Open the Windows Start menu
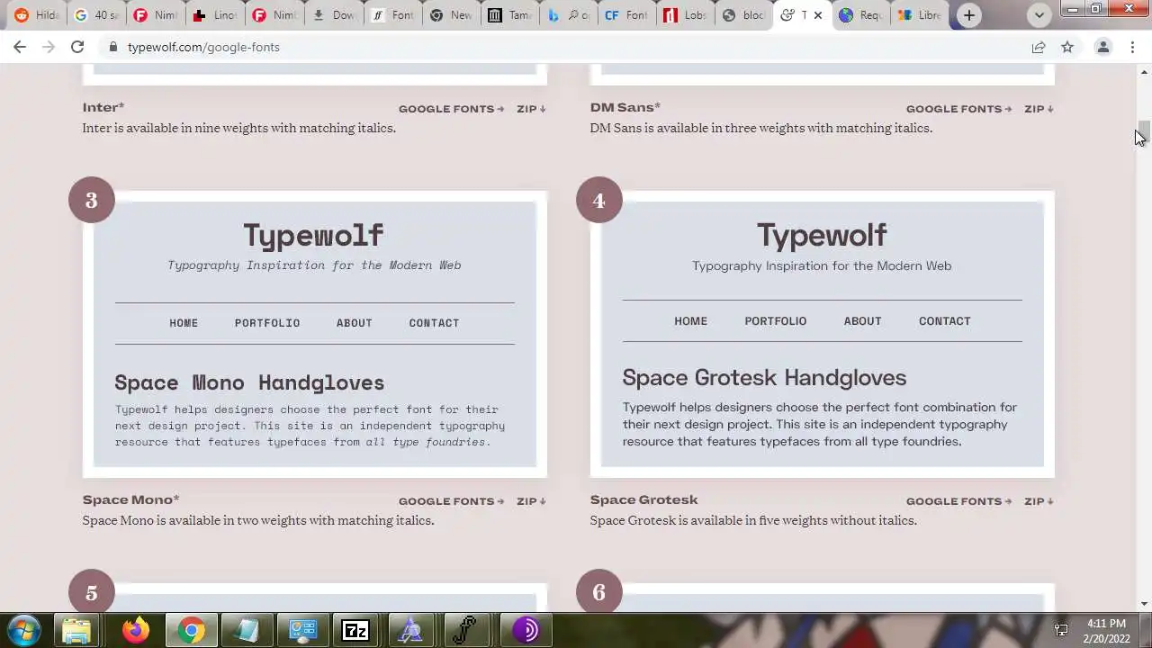The image size is (1152, 648). pyautogui.click(x=24, y=630)
